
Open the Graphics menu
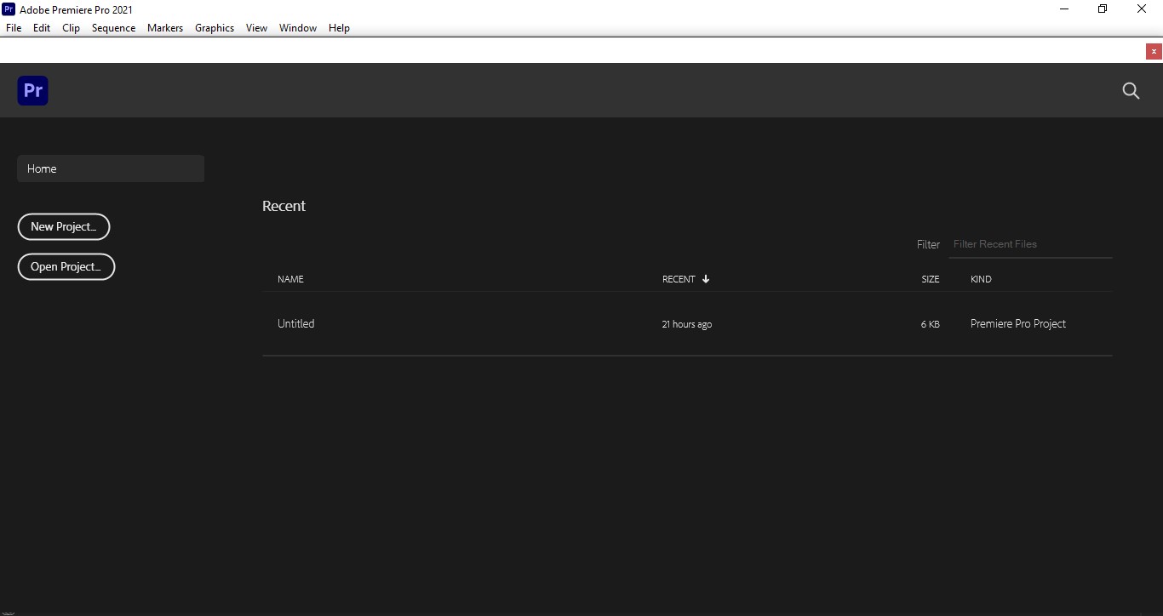pos(215,28)
